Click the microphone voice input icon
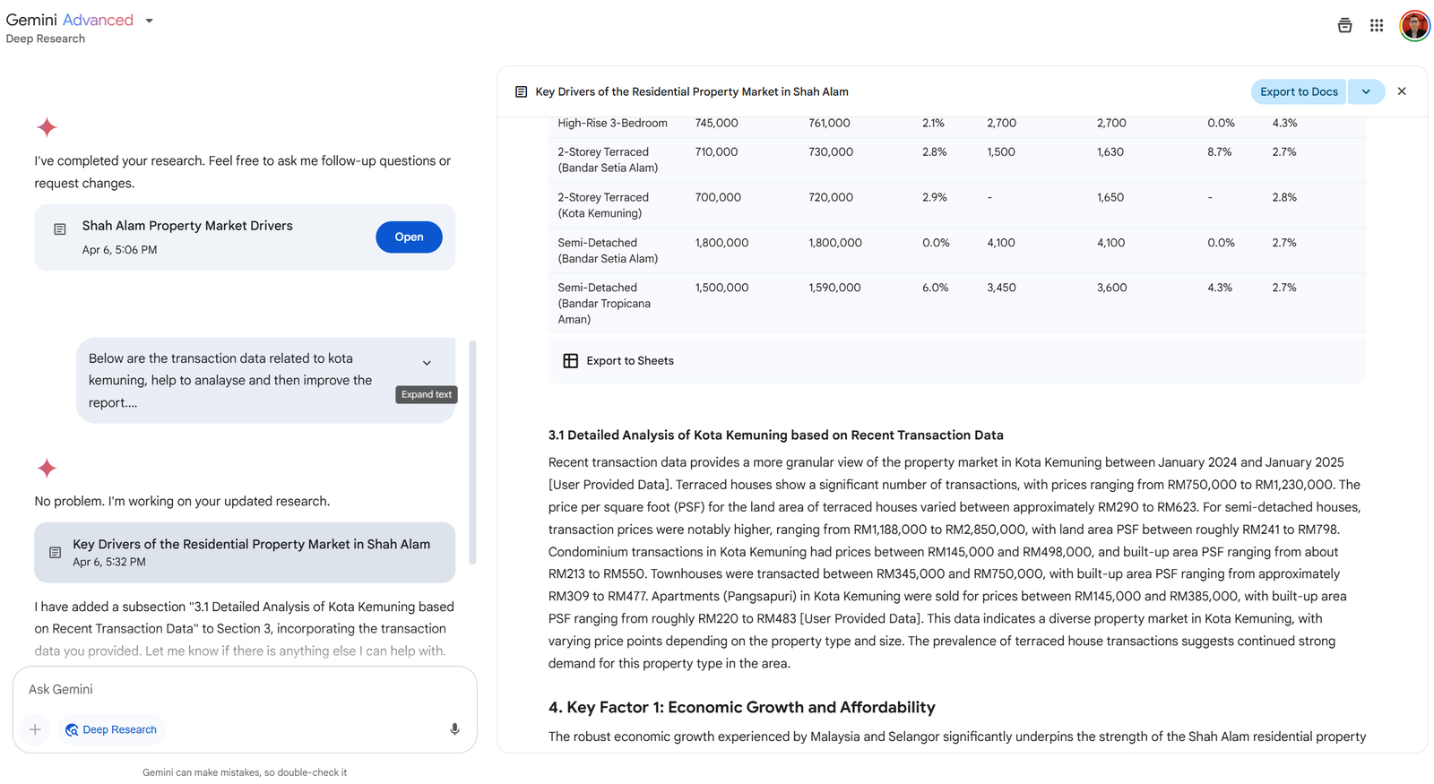The height and width of the screenshot is (784, 1434). pos(454,729)
